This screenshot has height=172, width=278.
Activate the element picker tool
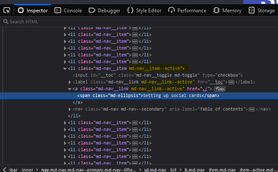7,11
